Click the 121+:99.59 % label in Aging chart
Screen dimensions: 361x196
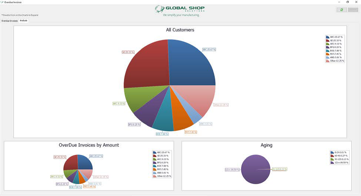(x=232, y=170)
